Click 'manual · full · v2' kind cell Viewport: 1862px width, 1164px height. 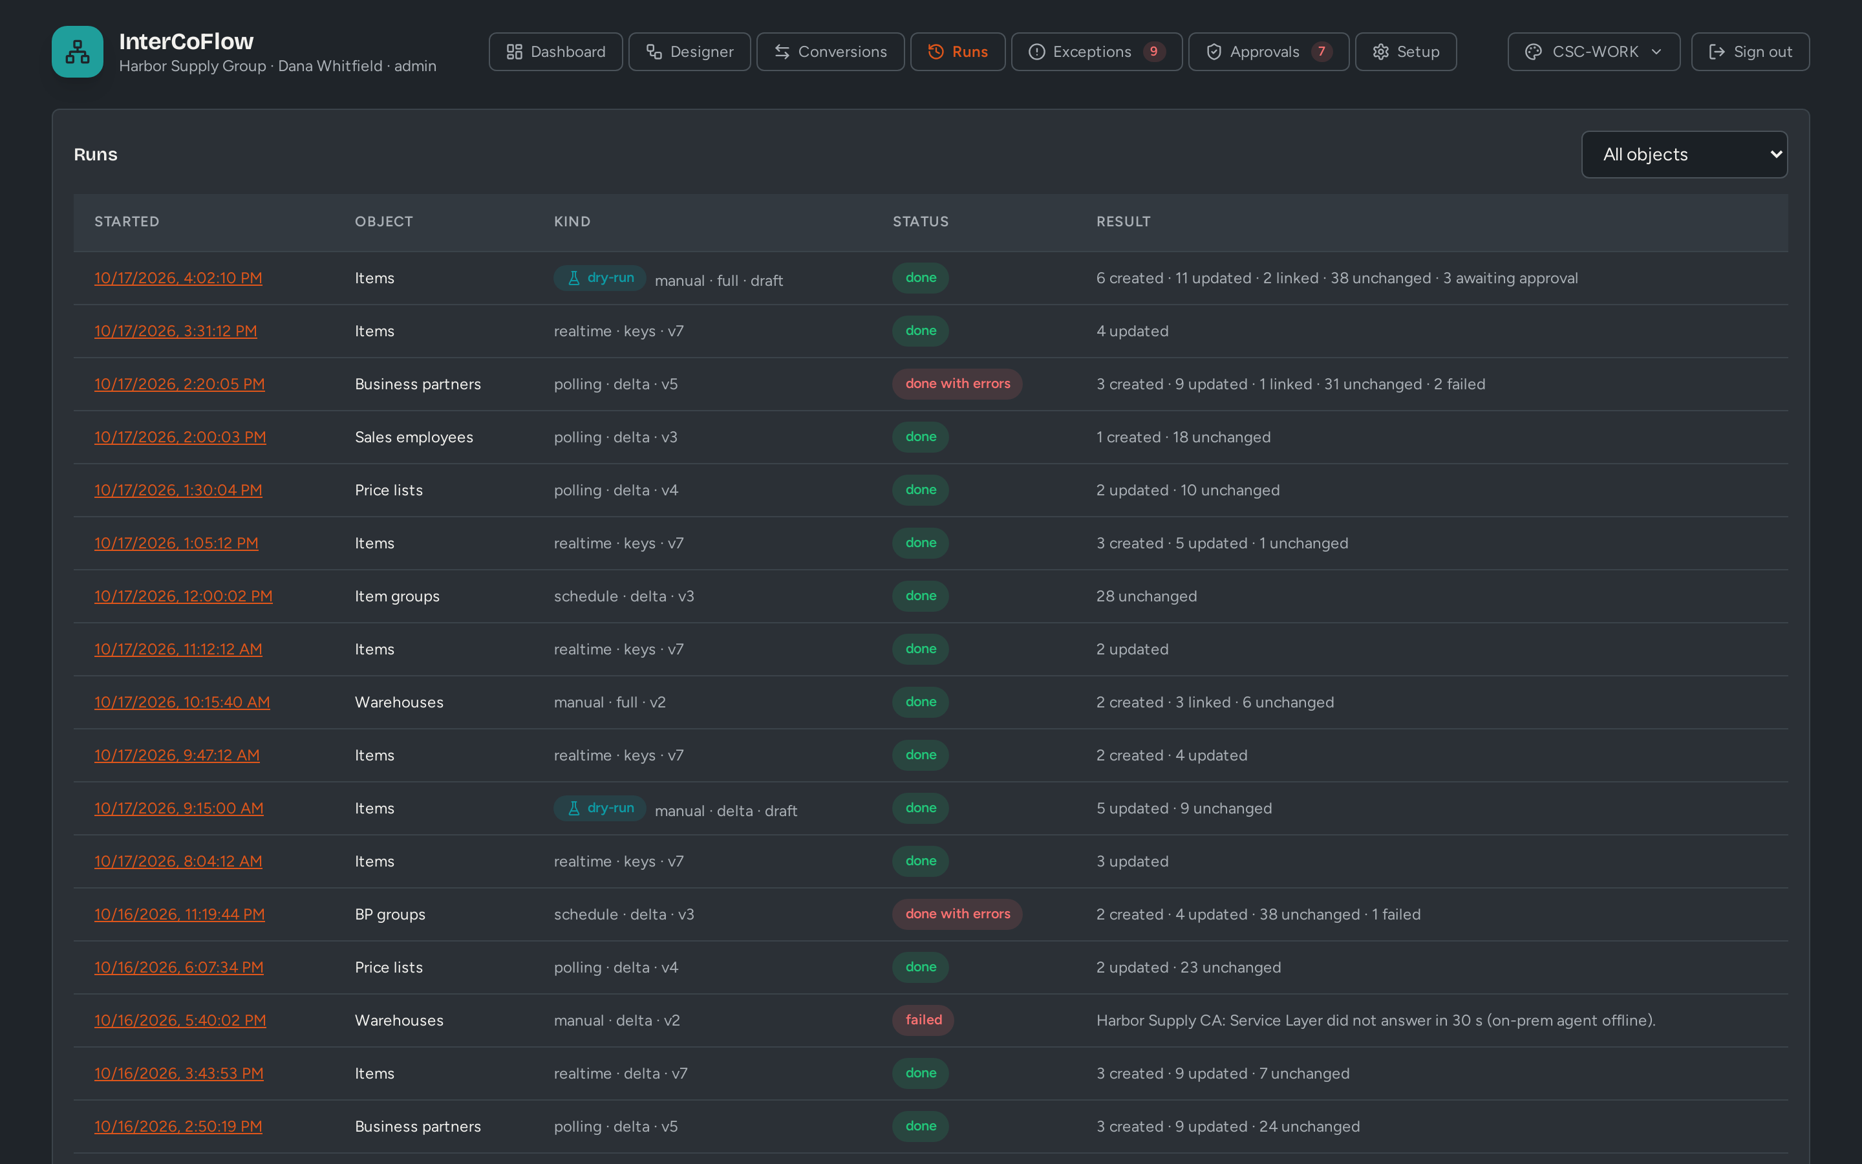point(610,703)
